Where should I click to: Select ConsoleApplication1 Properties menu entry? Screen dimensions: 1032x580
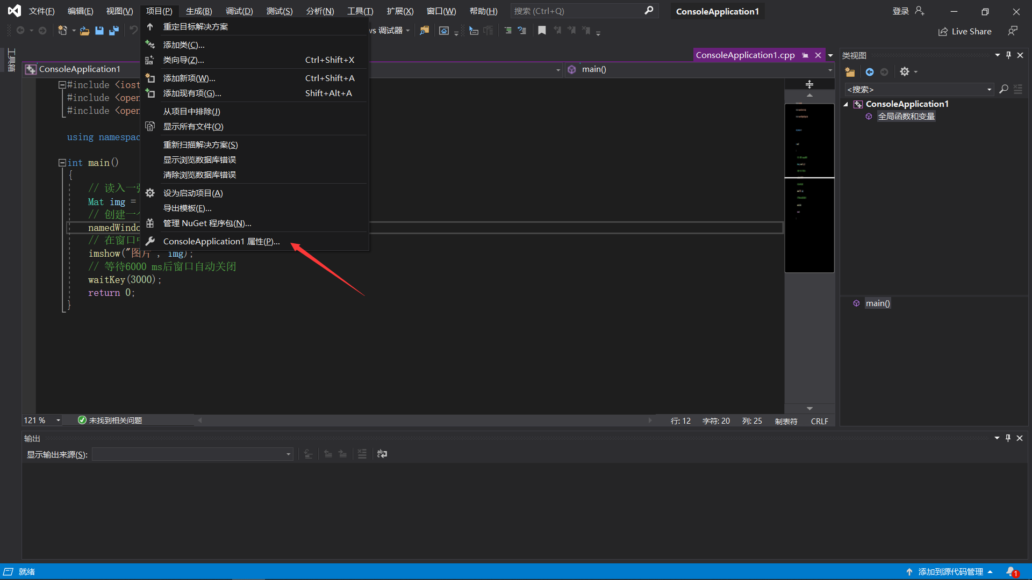coord(221,242)
